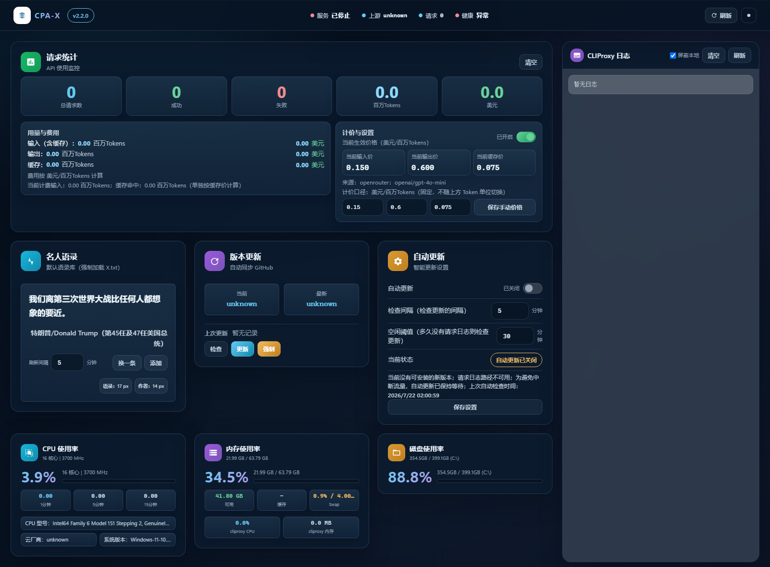Click the memory usage progress bar
This screenshot has height=567, width=770.
tap(306, 481)
